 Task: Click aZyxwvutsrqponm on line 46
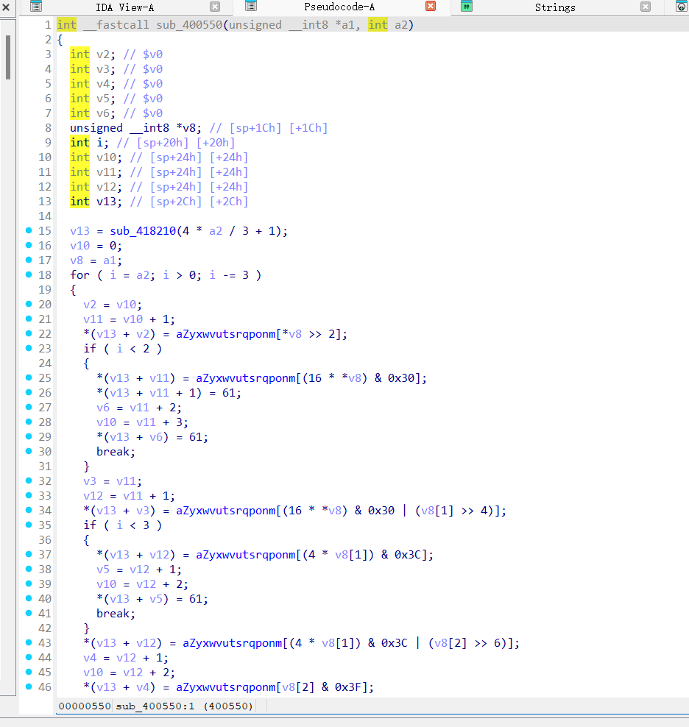[x=225, y=687]
